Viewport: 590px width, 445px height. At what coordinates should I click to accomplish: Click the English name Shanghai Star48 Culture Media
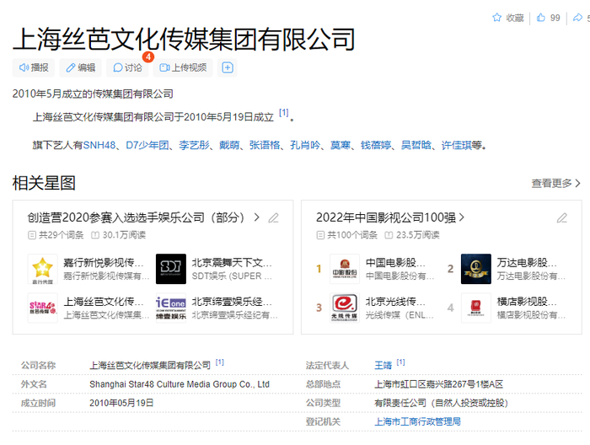(x=180, y=384)
